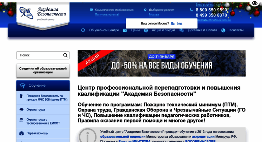Image resolution: width=262 pixels, height=142 pixels.
Task: Click Заказать обратный звонок link
Action: coord(214,20)
